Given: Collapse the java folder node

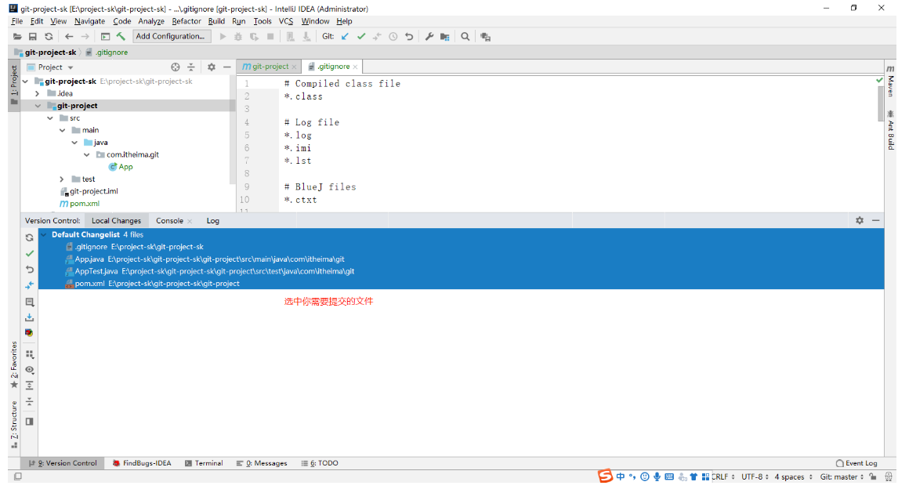Looking at the screenshot, I should point(74,143).
